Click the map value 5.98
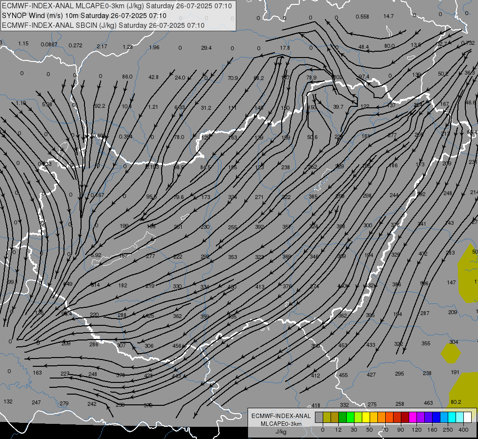 point(47,104)
